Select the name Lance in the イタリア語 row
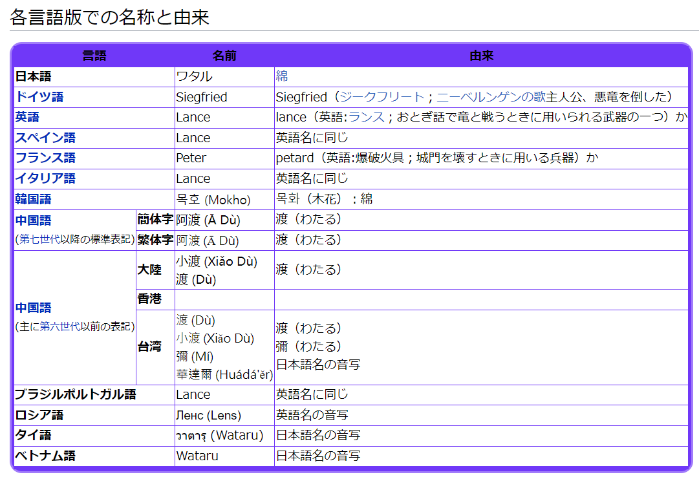This screenshot has height=479, width=699. (193, 178)
